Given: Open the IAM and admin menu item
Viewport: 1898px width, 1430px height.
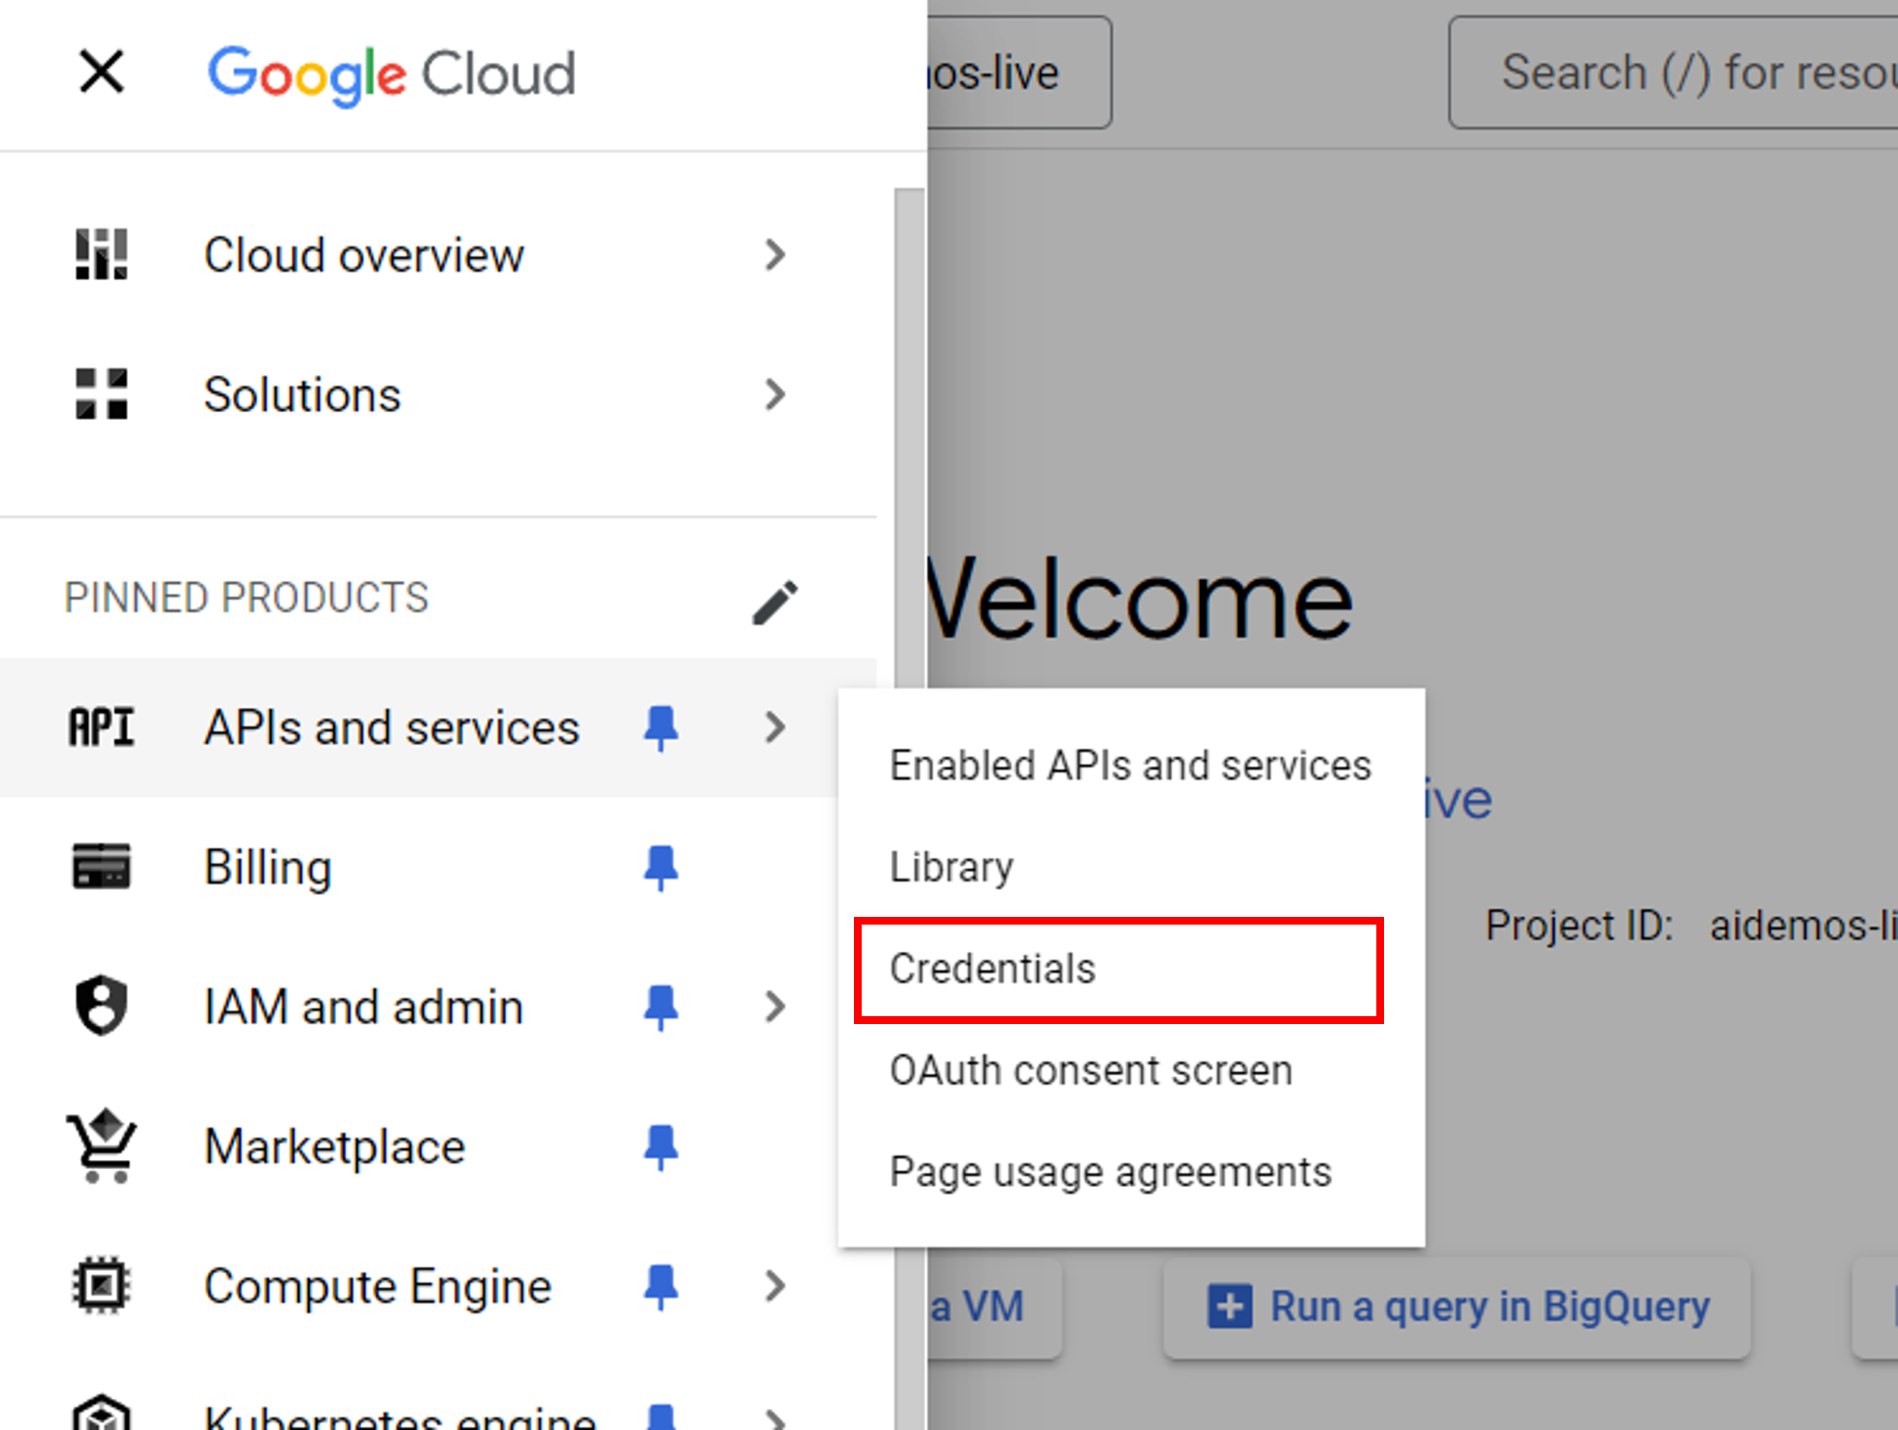Looking at the screenshot, I should [x=438, y=1007].
